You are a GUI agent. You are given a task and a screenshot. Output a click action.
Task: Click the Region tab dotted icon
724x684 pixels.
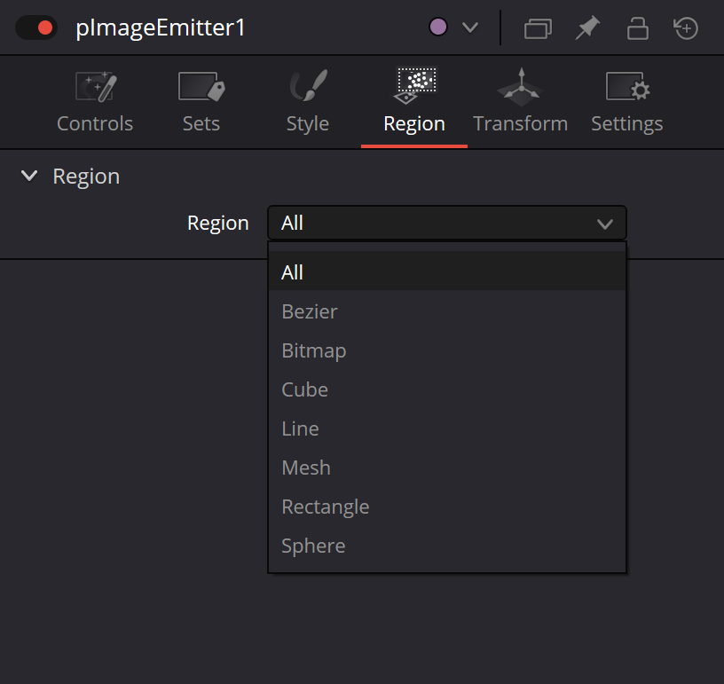[x=414, y=85]
